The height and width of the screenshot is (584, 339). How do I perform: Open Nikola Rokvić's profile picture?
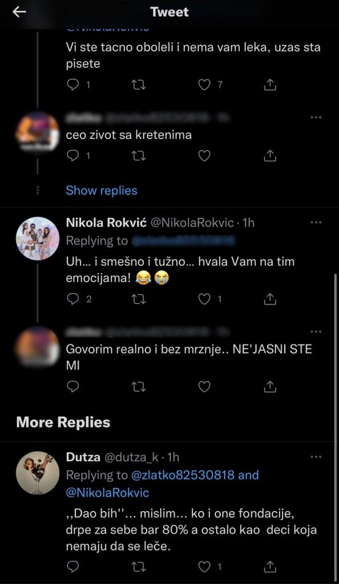(x=38, y=238)
